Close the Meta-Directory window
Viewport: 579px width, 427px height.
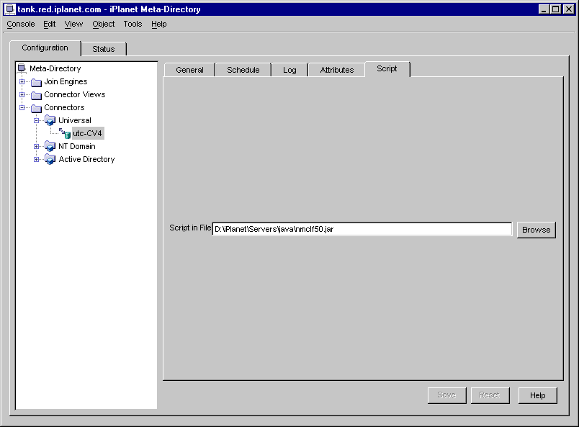569,9
